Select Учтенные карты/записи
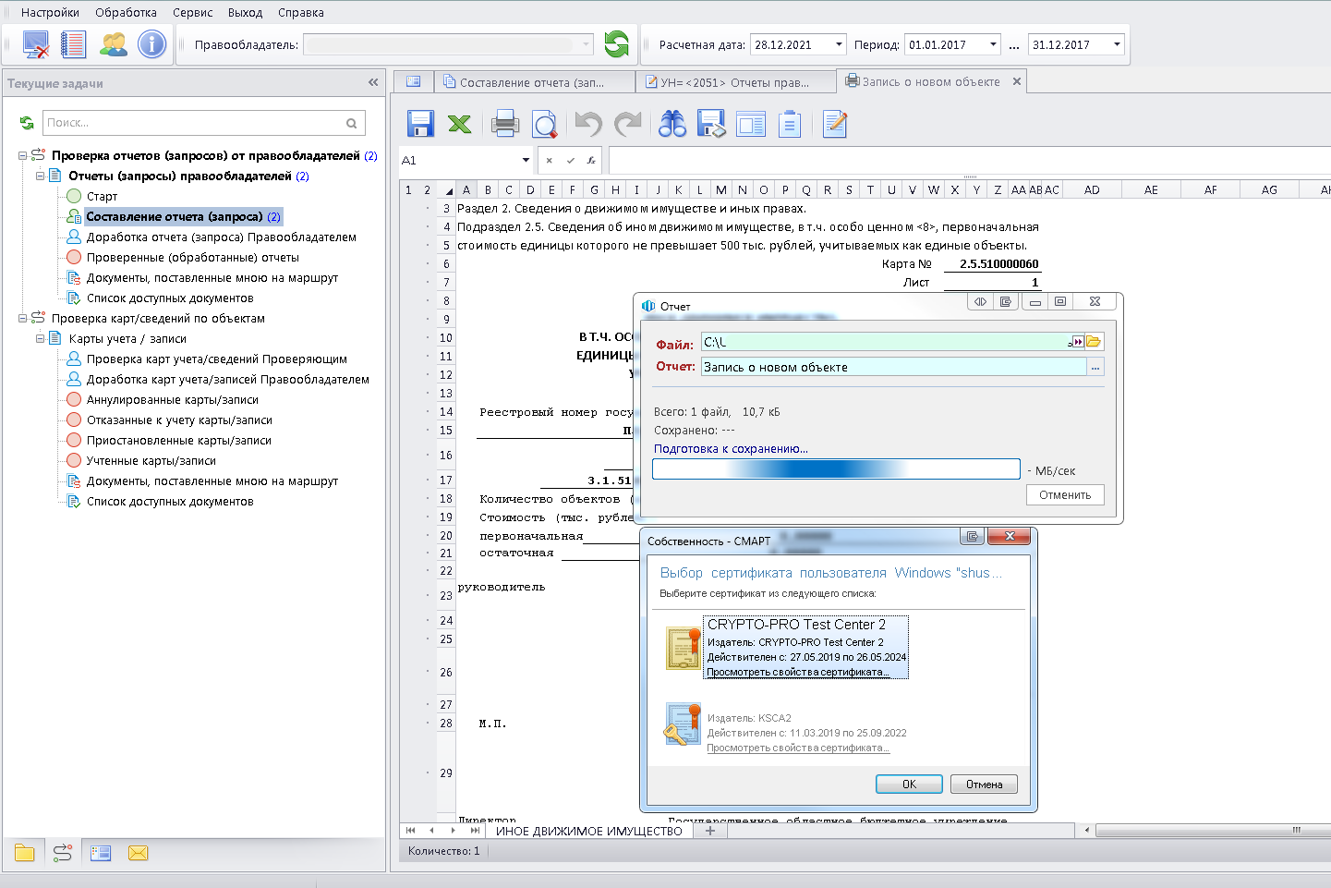 (x=151, y=460)
